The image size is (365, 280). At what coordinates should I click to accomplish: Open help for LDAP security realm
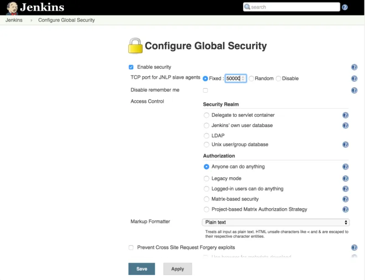pos(345,136)
